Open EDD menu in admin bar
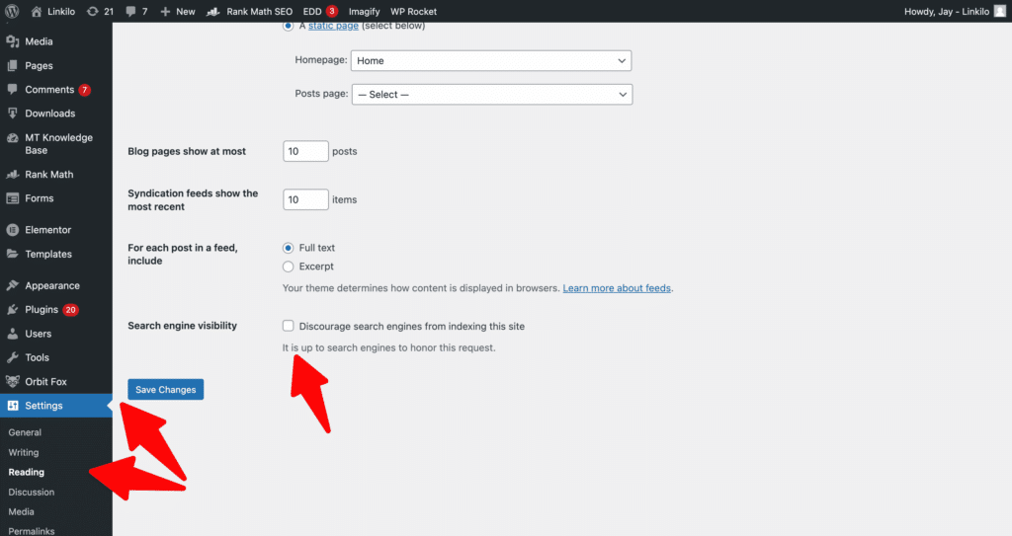Image resolution: width=1012 pixels, height=536 pixels. [x=312, y=11]
